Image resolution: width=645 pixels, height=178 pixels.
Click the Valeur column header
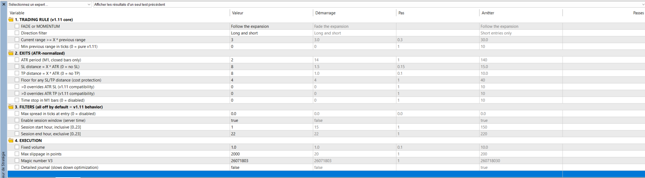(x=271, y=13)
